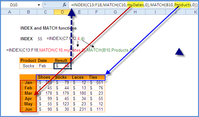The height and width of the screenshot is (117, 199).
Task: Click Mar Laces value 180
Action: [x=79, y=93]
